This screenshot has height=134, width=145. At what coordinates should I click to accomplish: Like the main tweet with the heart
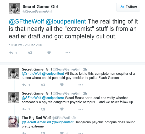click(49, 53)
